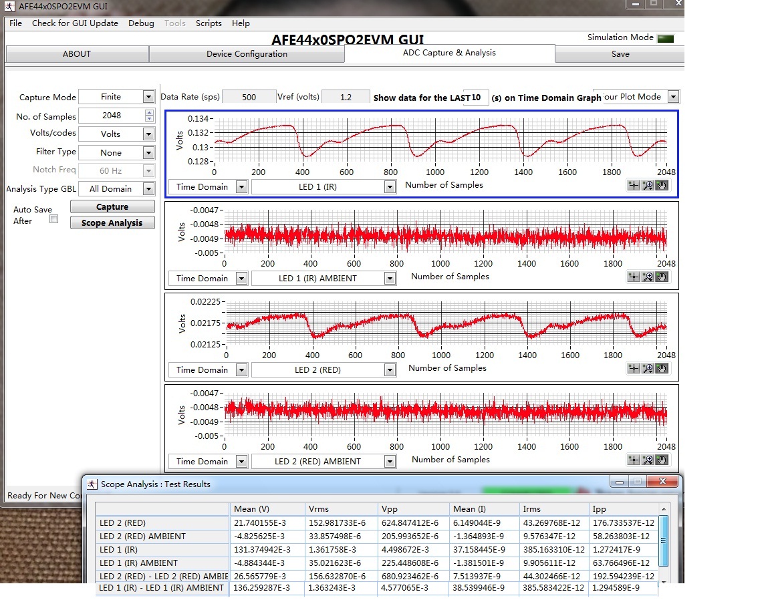Open Time Domain dropdown for LED 1 (IR) AMBIENT graph

241,279
